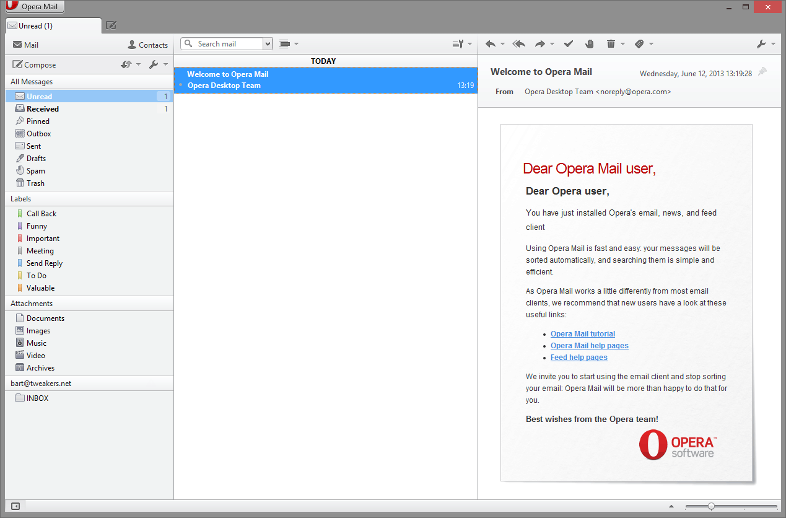Select the INBOX under bart@tweakers.net
Screen dimensions: 786x518
point(37,398)
